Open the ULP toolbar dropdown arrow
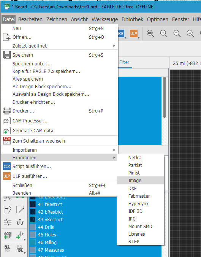Screen dimensions: 201x257 point(139,38)
